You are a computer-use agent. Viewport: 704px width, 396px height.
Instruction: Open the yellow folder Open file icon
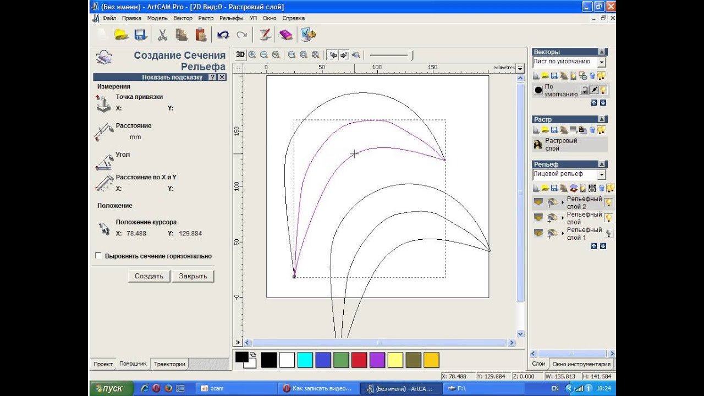pyautogui.click(x=121, y=35)
